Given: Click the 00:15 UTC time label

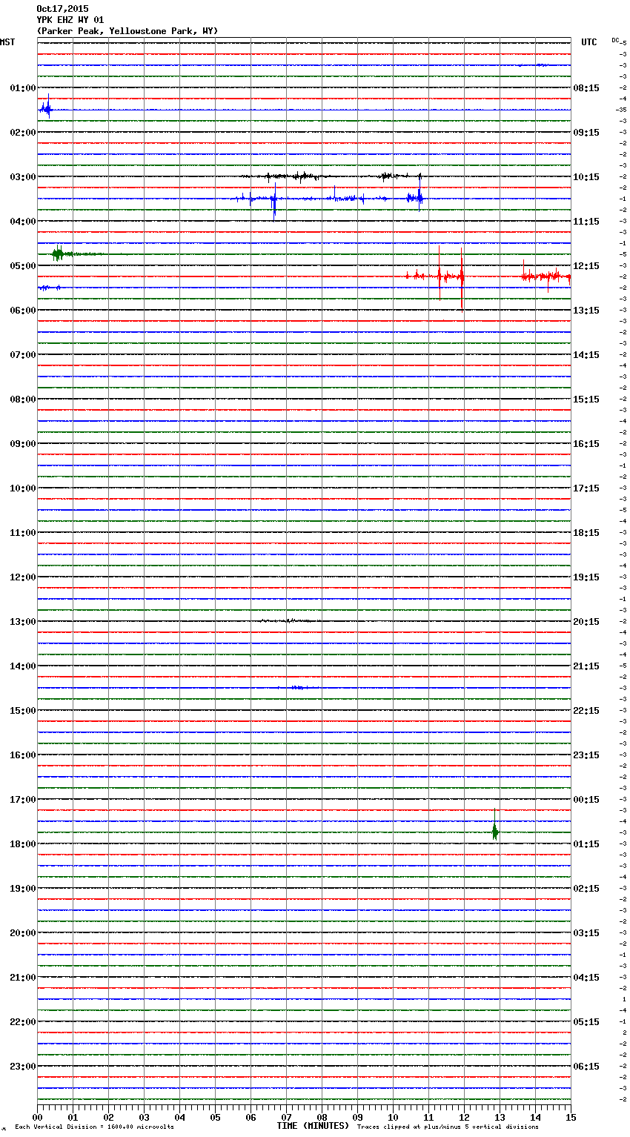Looking at the screenshot, I should (x=586, y=800).
